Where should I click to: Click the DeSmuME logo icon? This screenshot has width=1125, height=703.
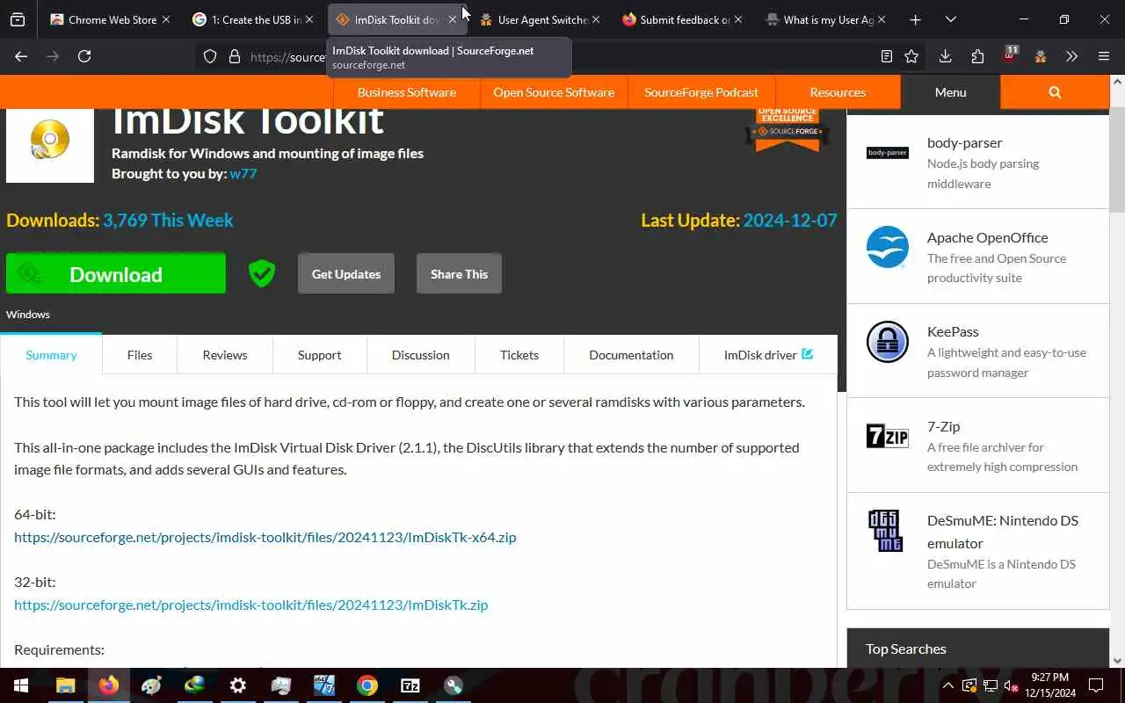tap(885, 531)
